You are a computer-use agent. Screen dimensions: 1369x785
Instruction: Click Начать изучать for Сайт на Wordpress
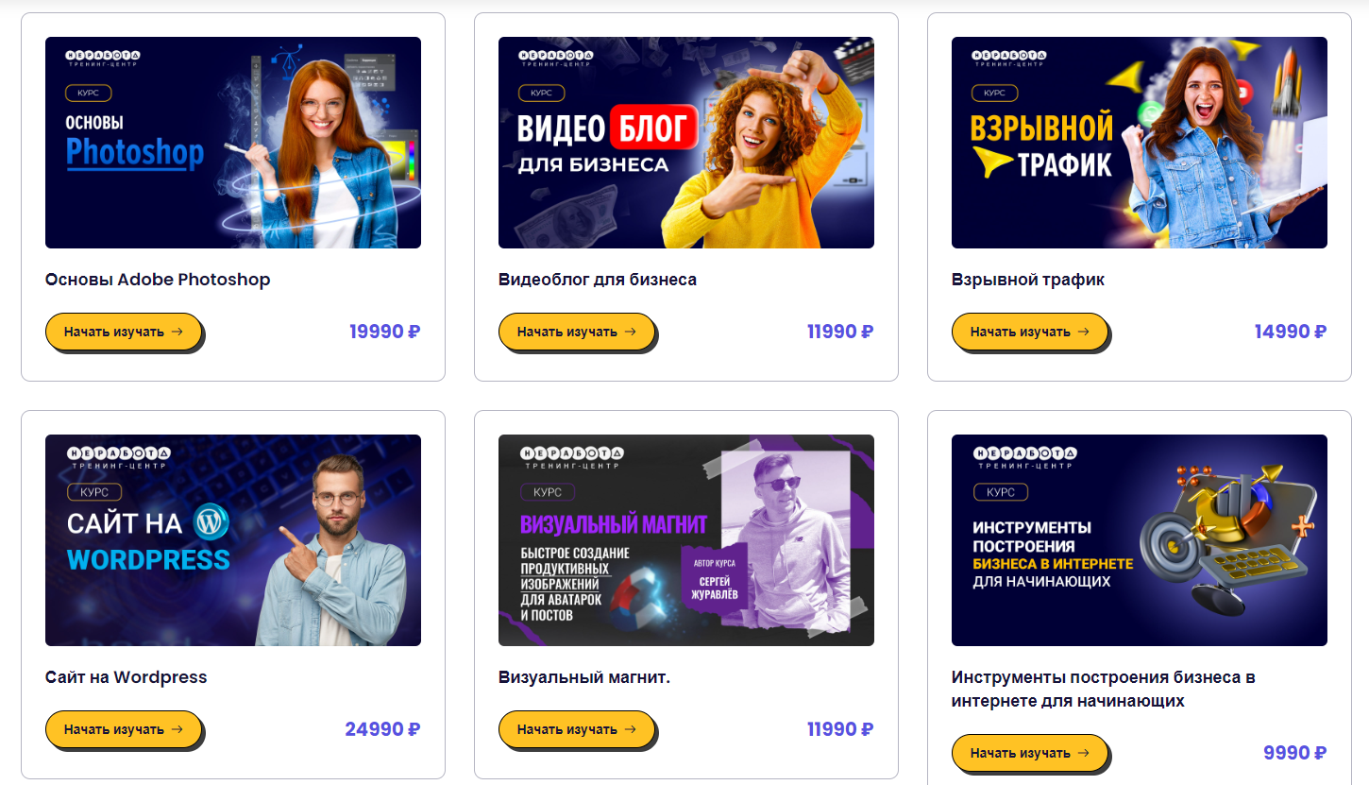click(x=124, y=729)
